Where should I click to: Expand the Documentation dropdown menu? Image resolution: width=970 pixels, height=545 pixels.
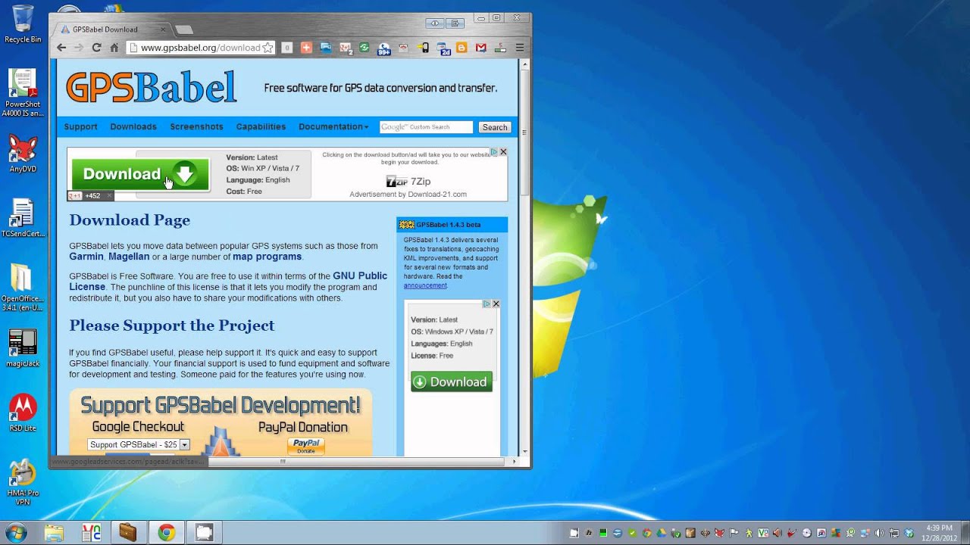(333, 126)
